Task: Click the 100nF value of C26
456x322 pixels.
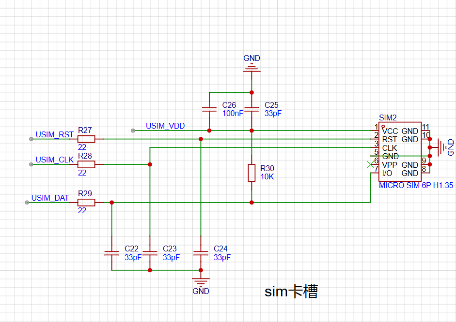Action: [233, 114]
